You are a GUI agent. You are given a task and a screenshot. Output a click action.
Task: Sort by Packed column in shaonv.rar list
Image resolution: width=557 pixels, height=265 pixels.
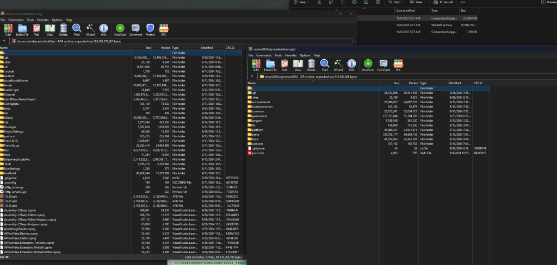tap(162, 48)
